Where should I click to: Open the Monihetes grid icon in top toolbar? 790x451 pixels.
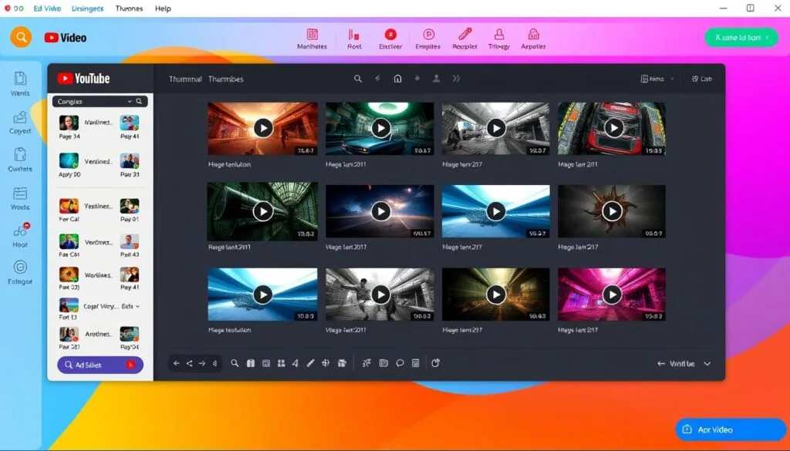312,35
